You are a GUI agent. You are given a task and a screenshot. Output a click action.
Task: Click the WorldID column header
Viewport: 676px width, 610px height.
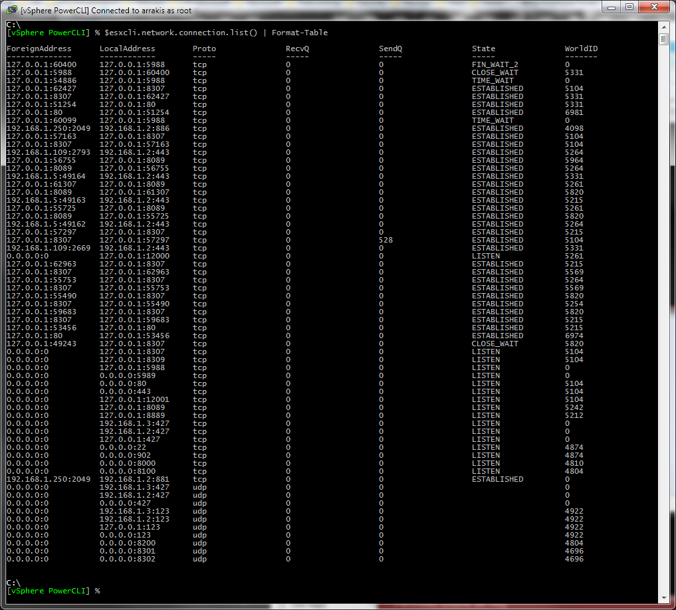tap(581, 49)
